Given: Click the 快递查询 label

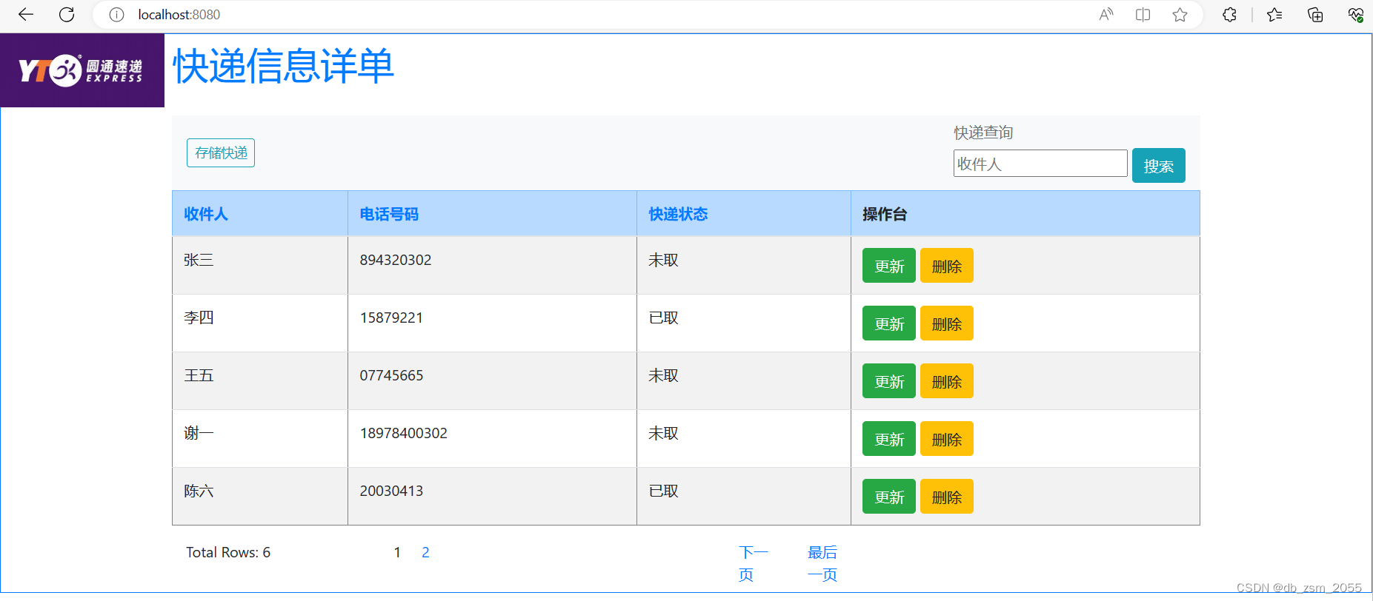Looking at the screenshot, I should pyautogui.click(x=983, y=132).
